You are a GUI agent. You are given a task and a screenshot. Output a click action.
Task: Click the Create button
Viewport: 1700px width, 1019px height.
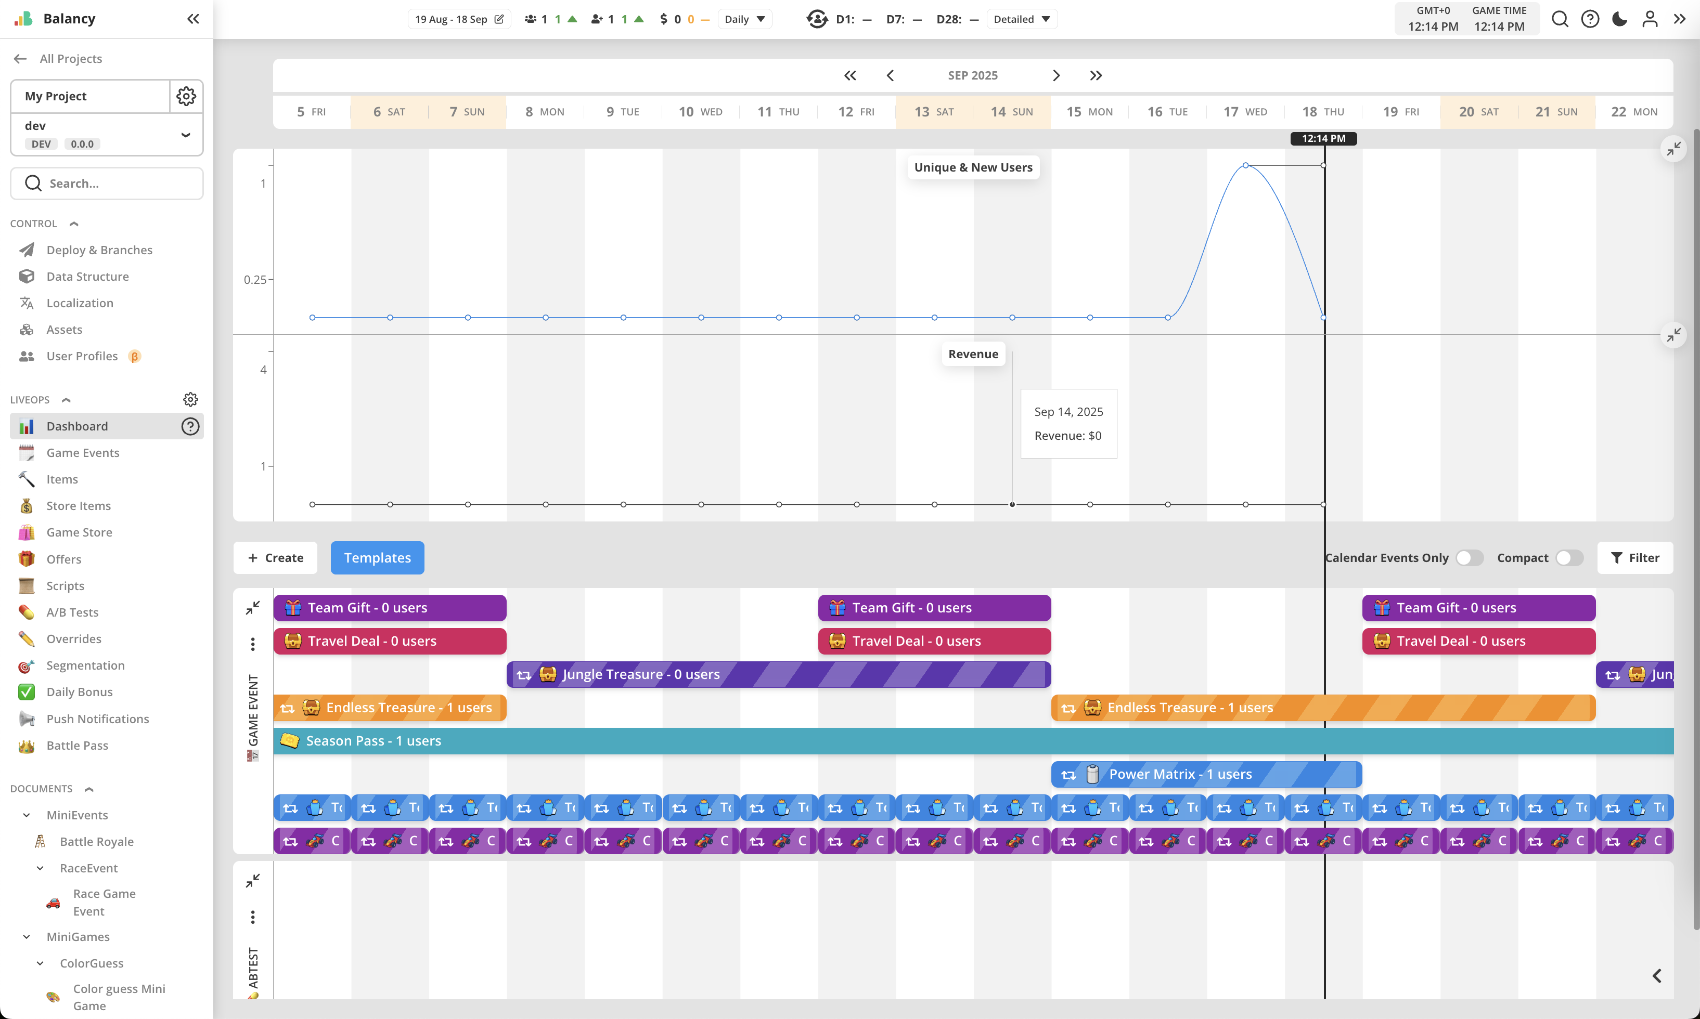coord(275,557)
